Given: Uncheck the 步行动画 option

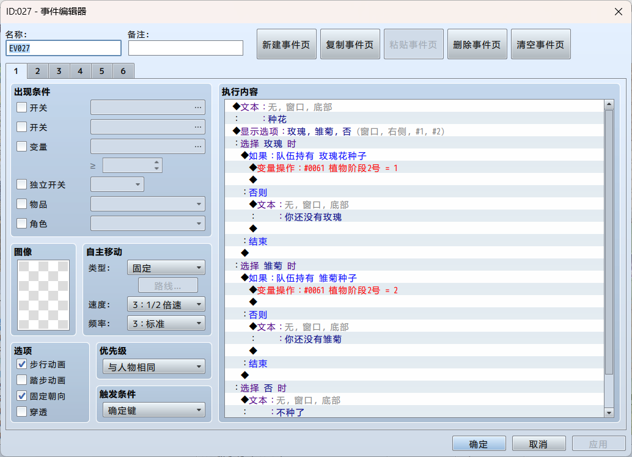Looking at the screenshot, I should tap(22, 364).
